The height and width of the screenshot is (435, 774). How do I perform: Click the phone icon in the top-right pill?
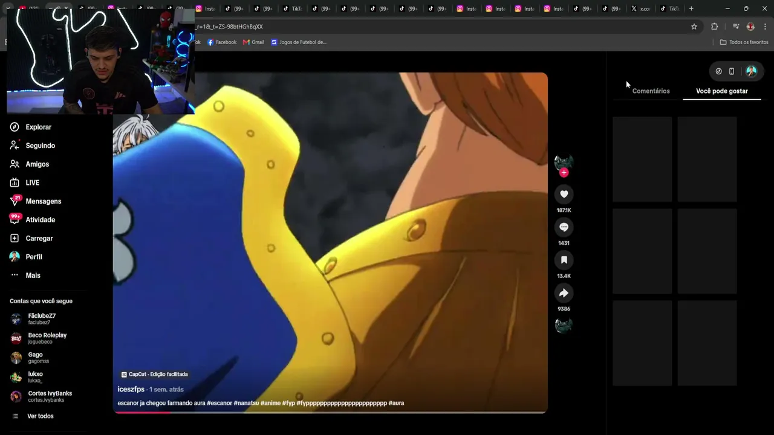pos(732,71)
